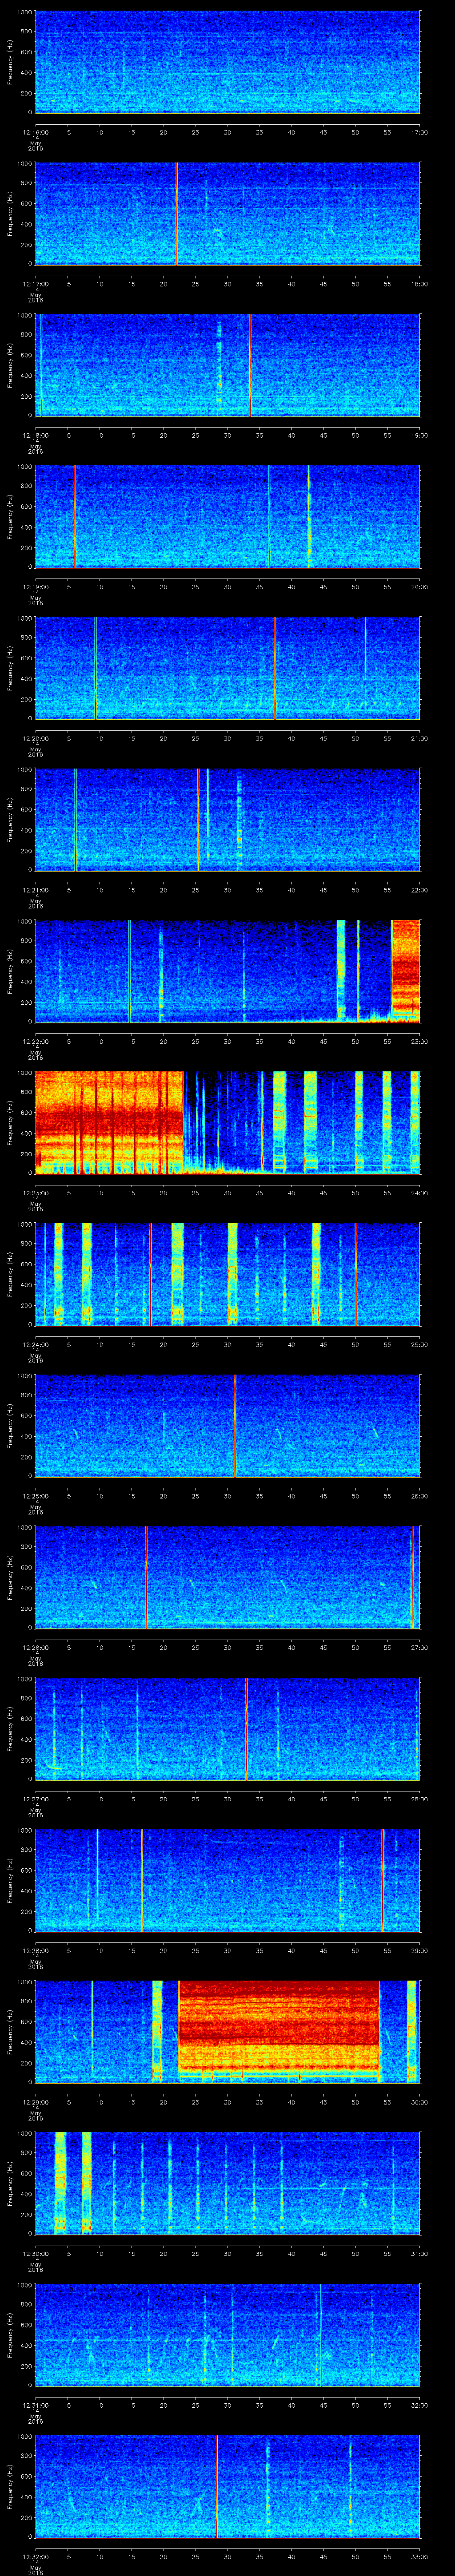
Task: Click the 22:00 end time label
Action: (x=419, y=890)
